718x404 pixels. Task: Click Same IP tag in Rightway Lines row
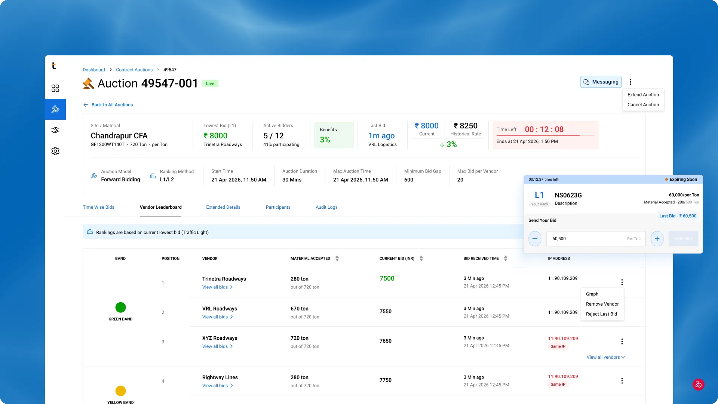tap(558, 385)
